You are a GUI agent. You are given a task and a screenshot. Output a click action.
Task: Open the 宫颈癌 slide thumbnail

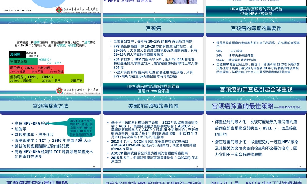153,56
